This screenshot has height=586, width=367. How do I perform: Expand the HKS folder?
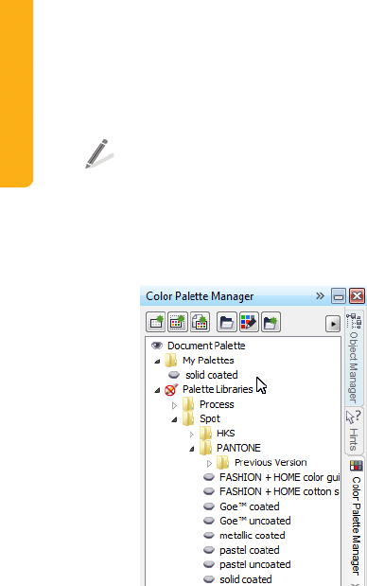(x=191, y=435)
